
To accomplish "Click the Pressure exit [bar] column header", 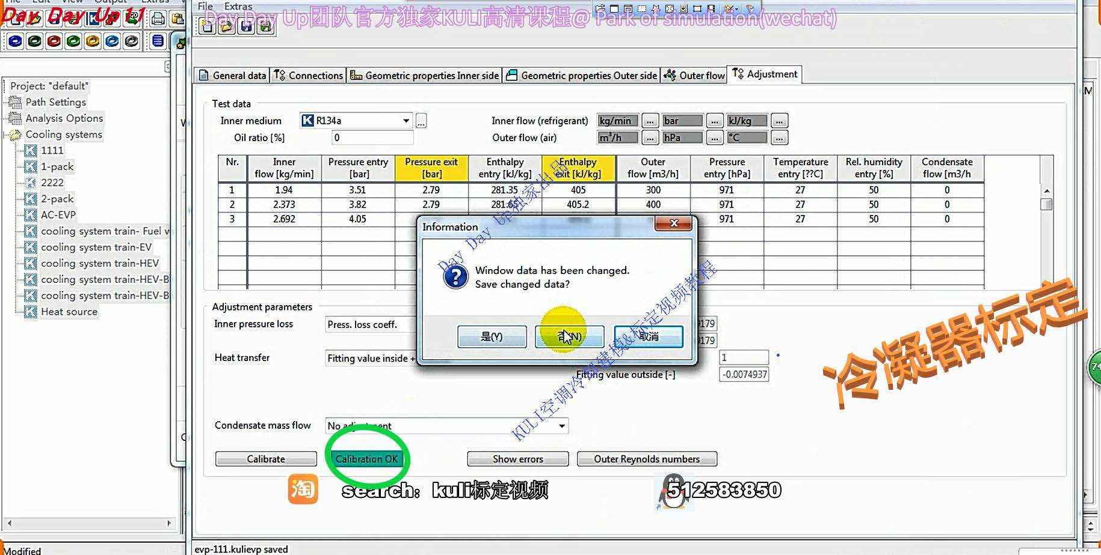I will coord(431,168).
